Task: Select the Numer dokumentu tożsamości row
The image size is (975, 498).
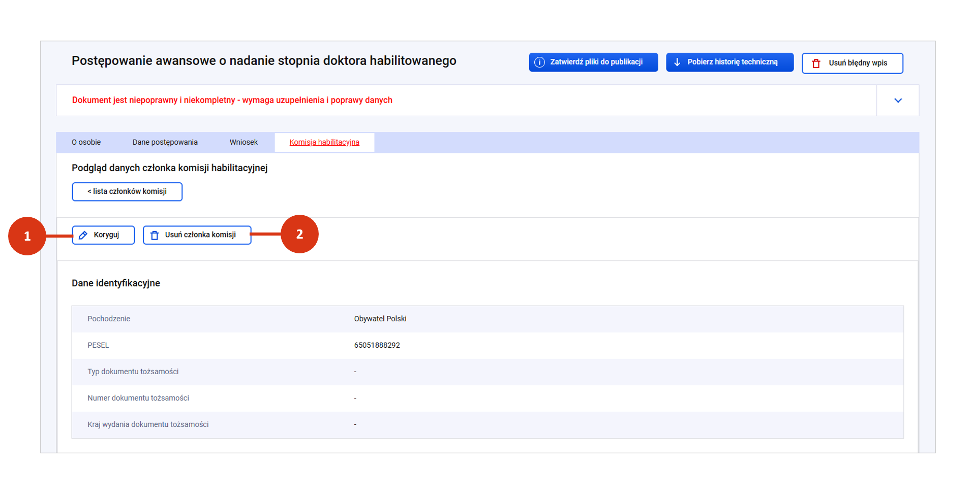Action: click(138, 398)
